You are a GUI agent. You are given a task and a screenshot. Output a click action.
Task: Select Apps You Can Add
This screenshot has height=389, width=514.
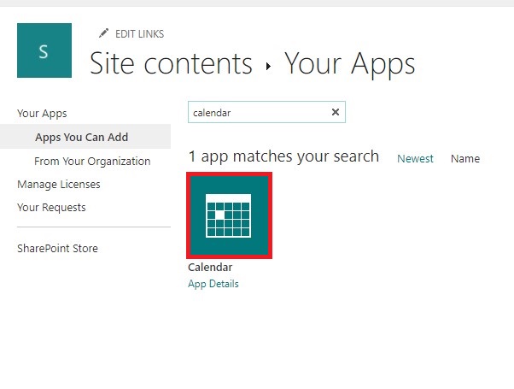point(82,137)
